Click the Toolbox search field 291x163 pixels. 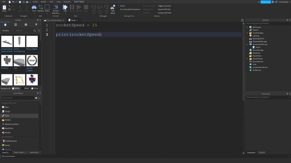(24, 30)
